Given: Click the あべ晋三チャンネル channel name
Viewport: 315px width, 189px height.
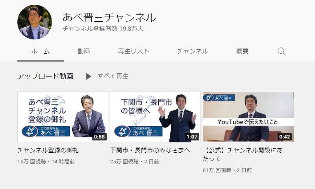Looking at the screenshot, I should [x=109, y=17].
